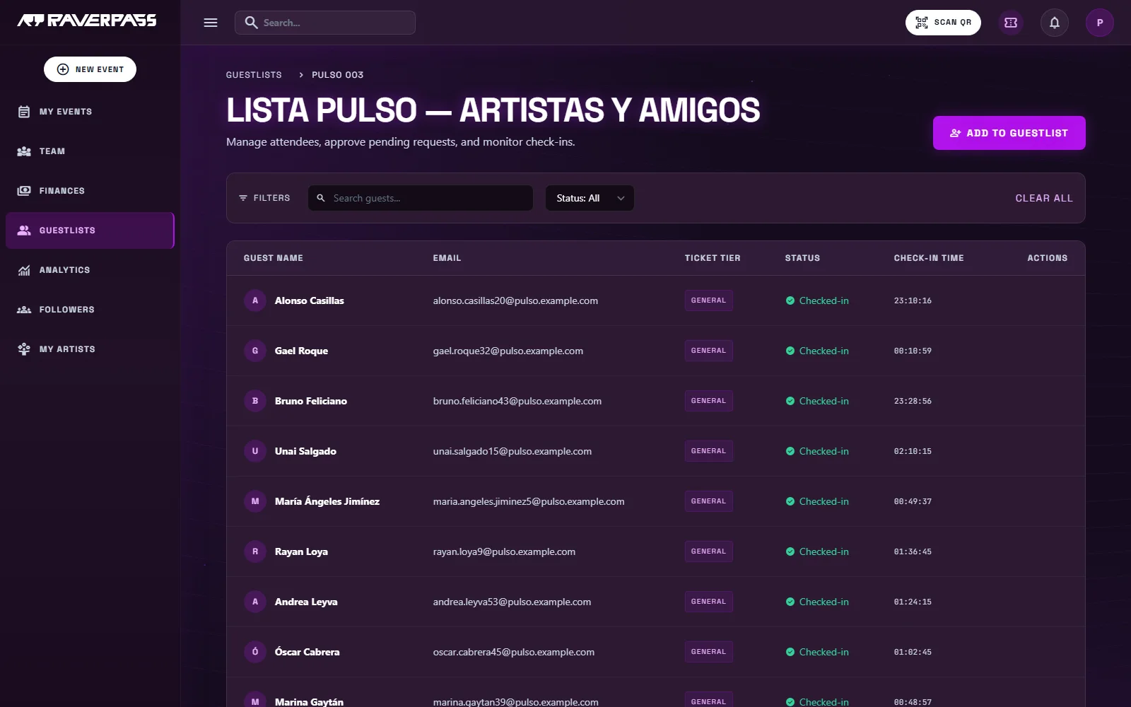Click checked-in checkmark for María Ángeles Jimínez
The width and height of the screenshot is (1131, 707).
pyautogui.click(x=790, y=501)
